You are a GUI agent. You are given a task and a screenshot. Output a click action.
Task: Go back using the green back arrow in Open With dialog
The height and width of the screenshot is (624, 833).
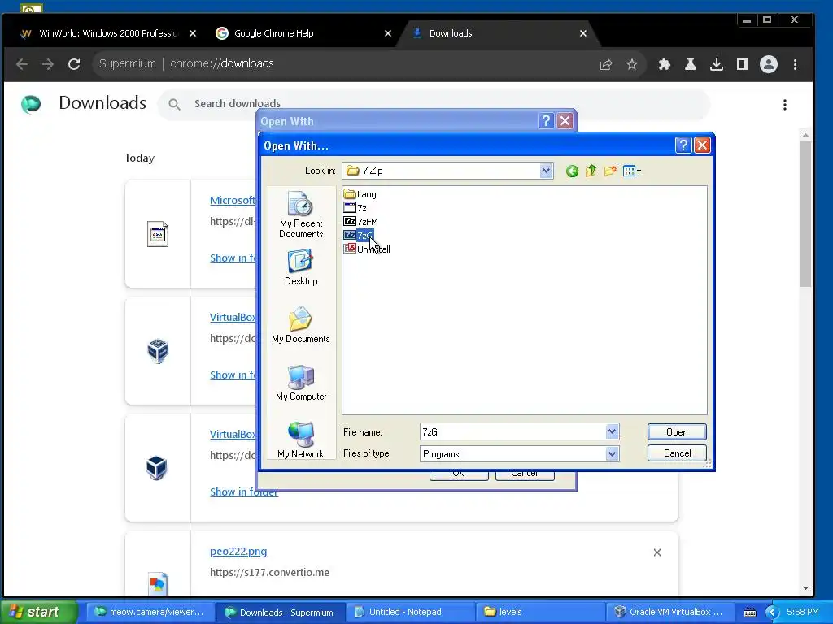pos(572,171)
